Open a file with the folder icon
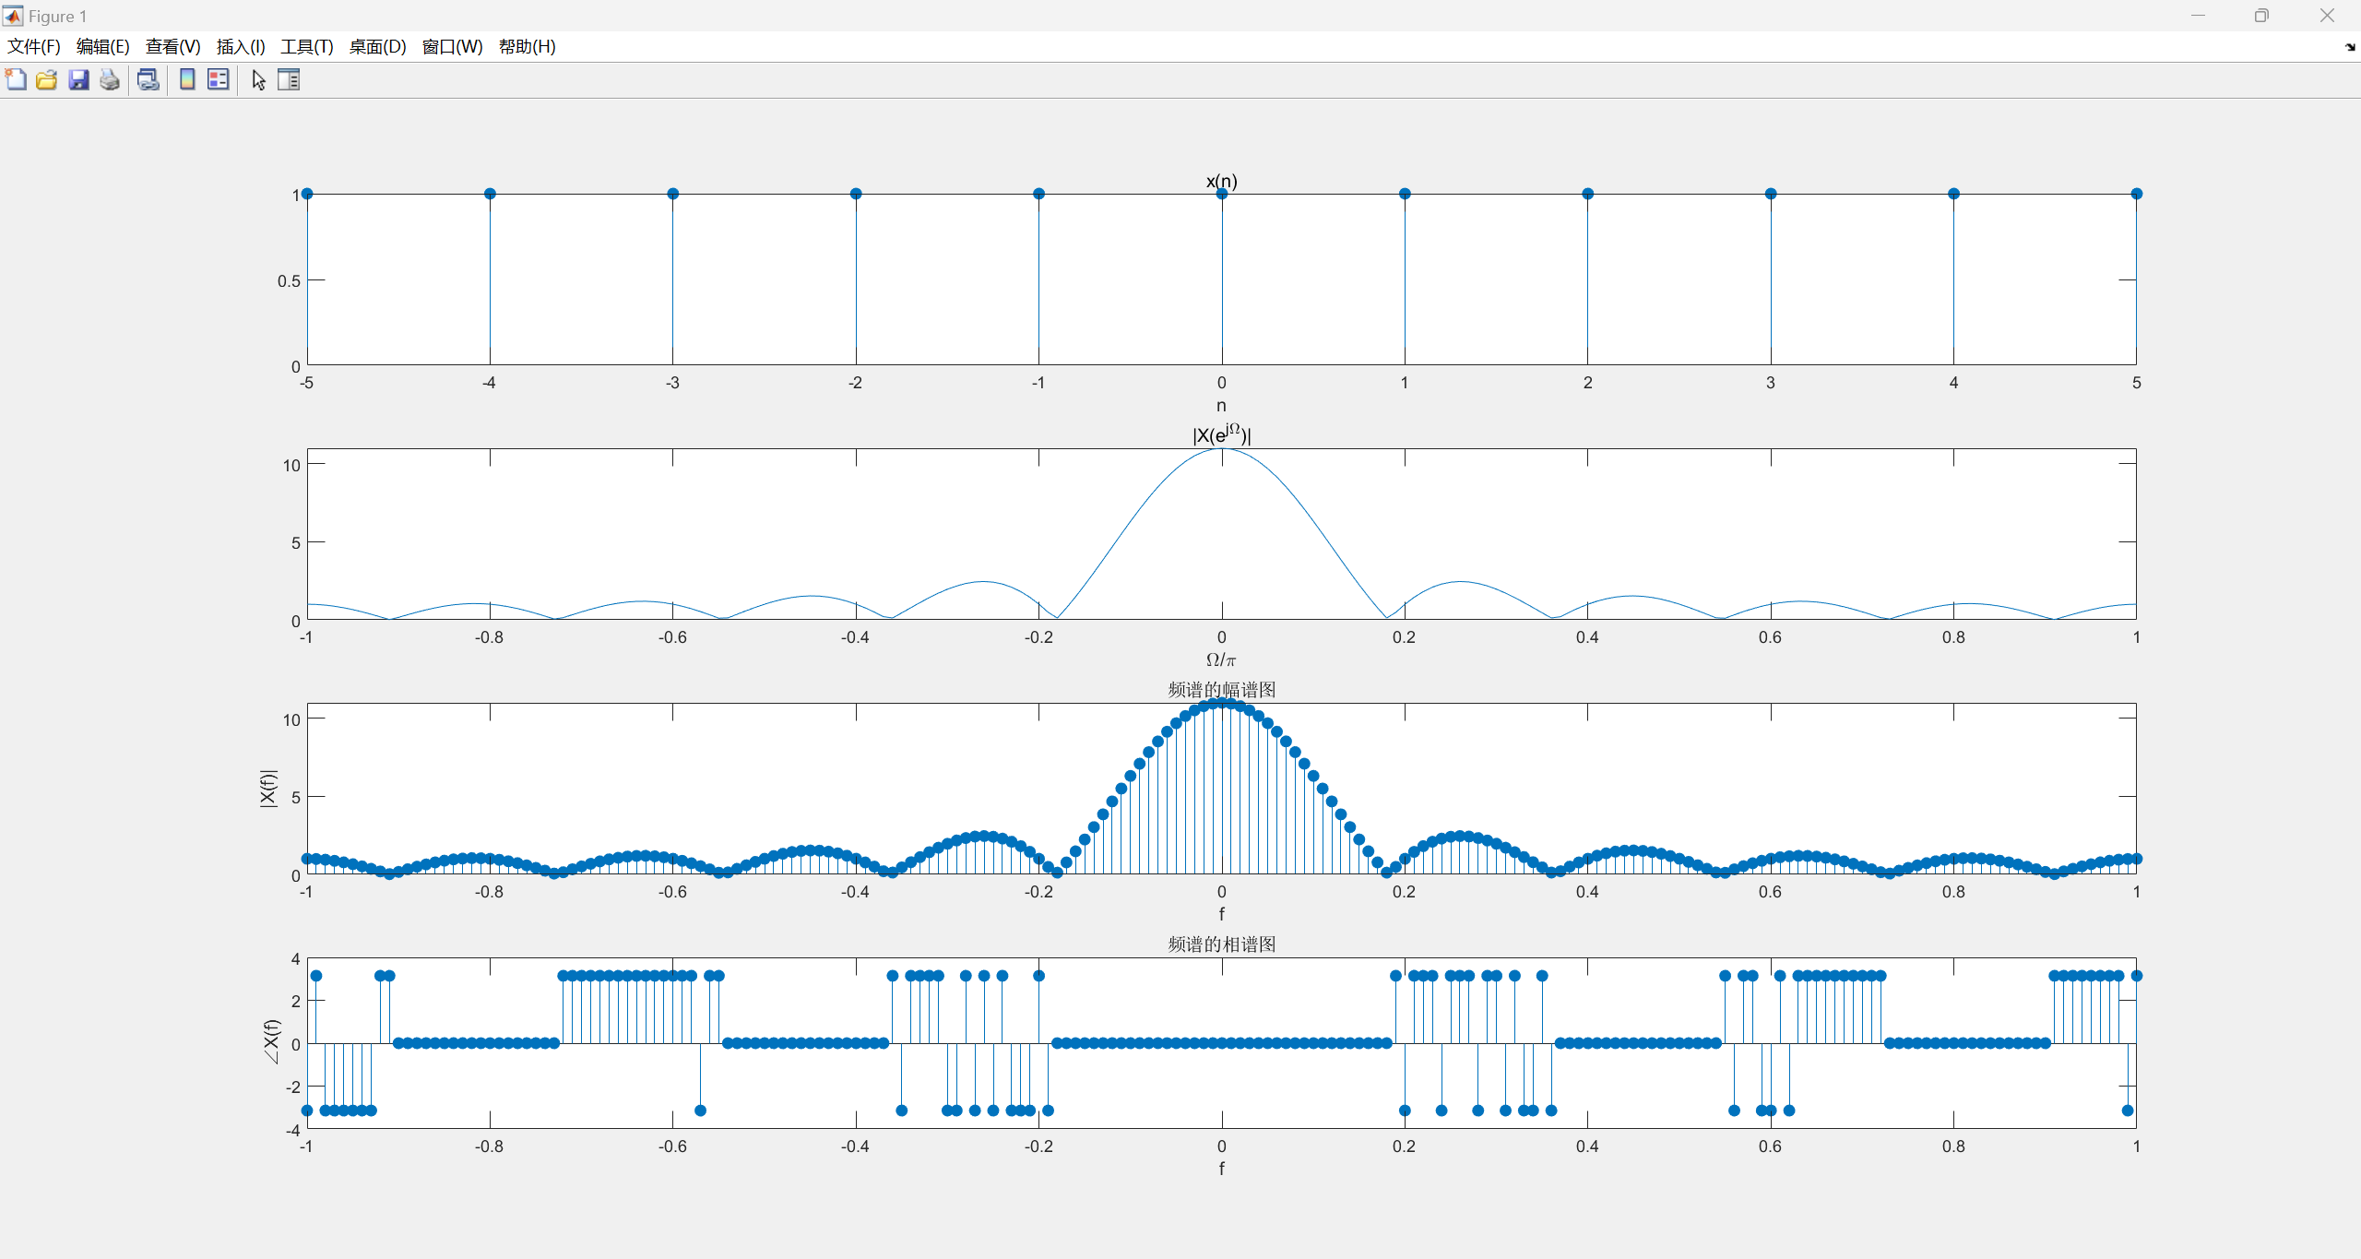 tap(47, 80)
